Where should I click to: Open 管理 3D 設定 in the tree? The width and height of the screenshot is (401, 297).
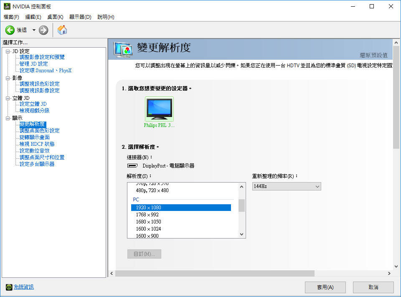34,64
